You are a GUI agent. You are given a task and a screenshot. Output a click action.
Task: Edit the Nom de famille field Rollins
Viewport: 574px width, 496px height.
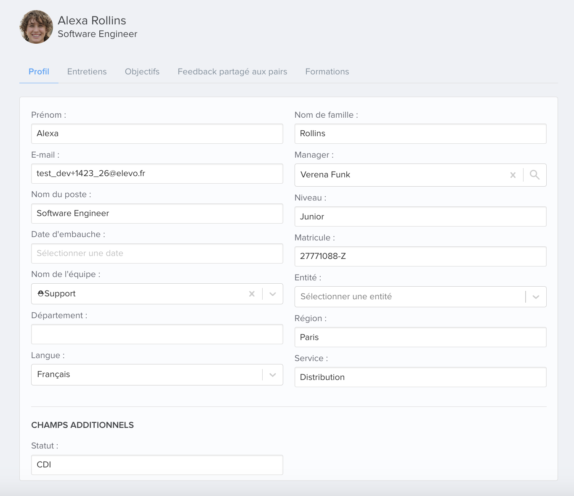[x=420, y=134]
